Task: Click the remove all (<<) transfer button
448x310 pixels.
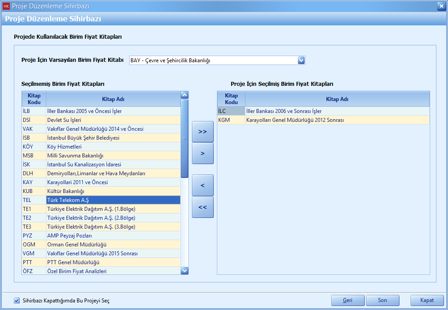Action: tap(203, 207)
